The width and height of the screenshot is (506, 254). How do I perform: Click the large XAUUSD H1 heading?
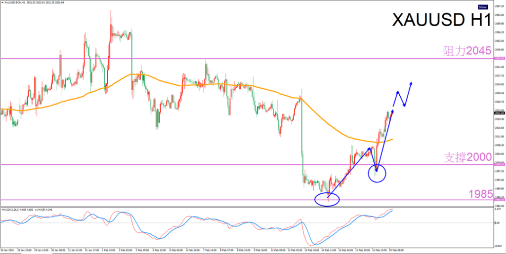pos(440,21)
